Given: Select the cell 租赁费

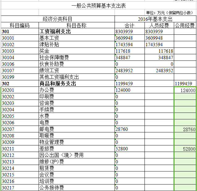Looking at the screenshot, I should pyautogui.click(x=77, y=168).
